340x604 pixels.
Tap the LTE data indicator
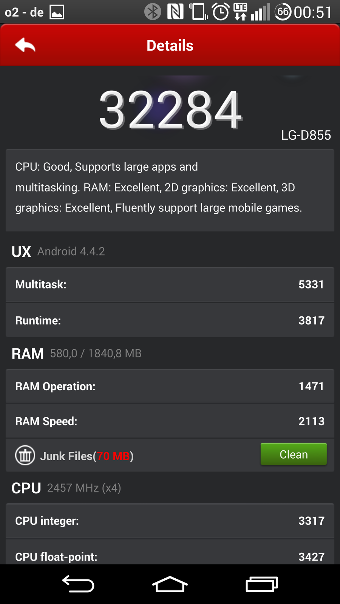(x=240, y=11)
